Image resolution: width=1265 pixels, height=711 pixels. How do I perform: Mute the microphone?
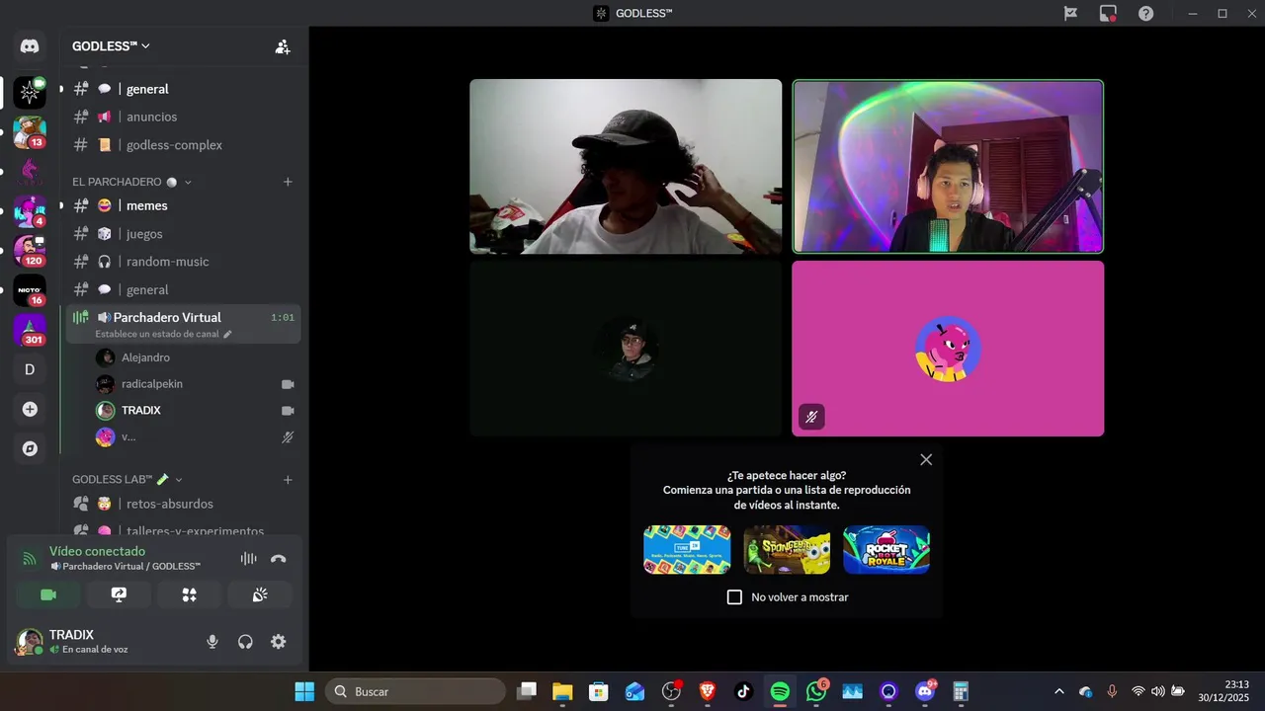(x=211, y=642)
